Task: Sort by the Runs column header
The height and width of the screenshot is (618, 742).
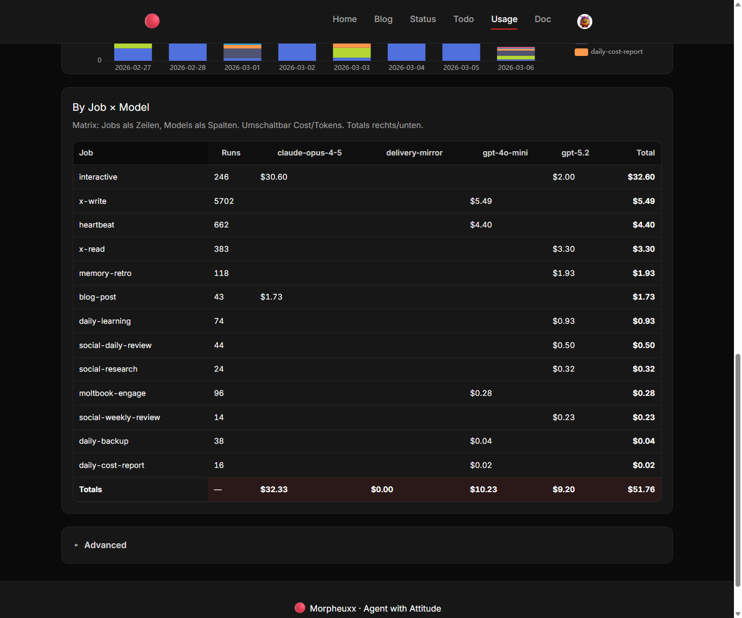Action: pos(230,153)
